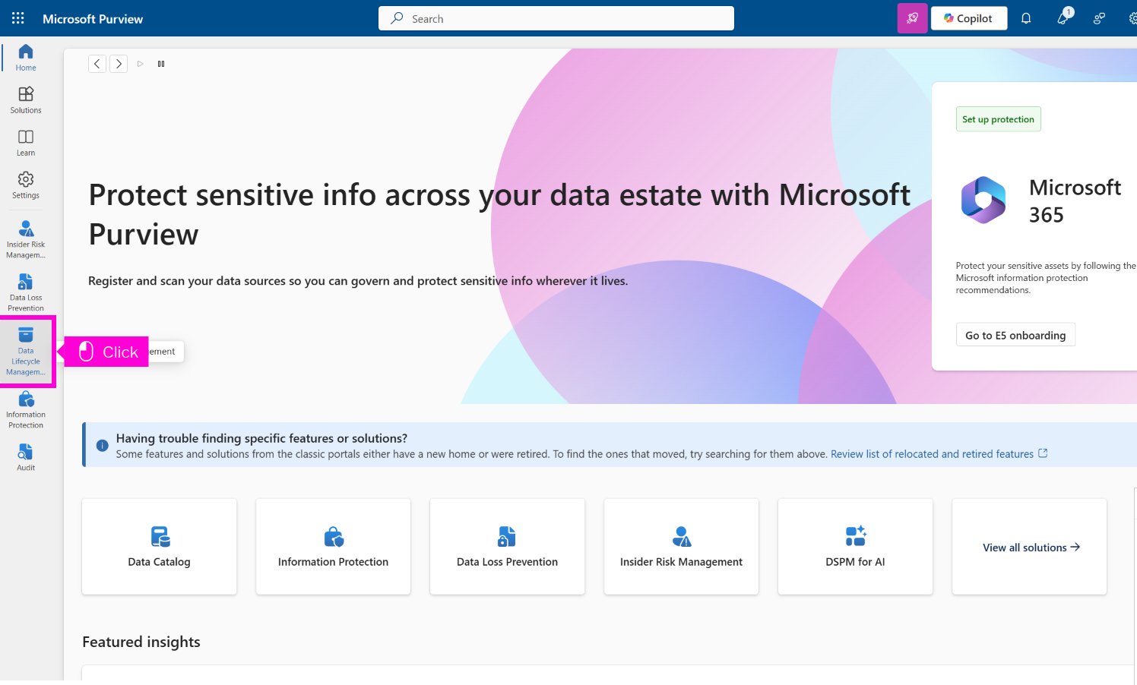Viewport: 1137px width, 685px height.
Task: Advance to next carousel slide
Action: pos(119,64)
